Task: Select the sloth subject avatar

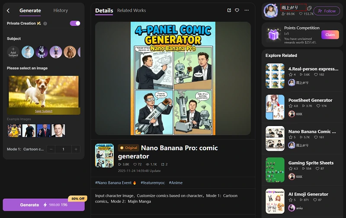Action: point(70,52)
